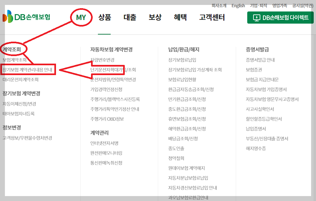Screen dimensions: 316x201
Task: Select 자동차보험 영문무사고증명서
Action: tap(272, 99)
